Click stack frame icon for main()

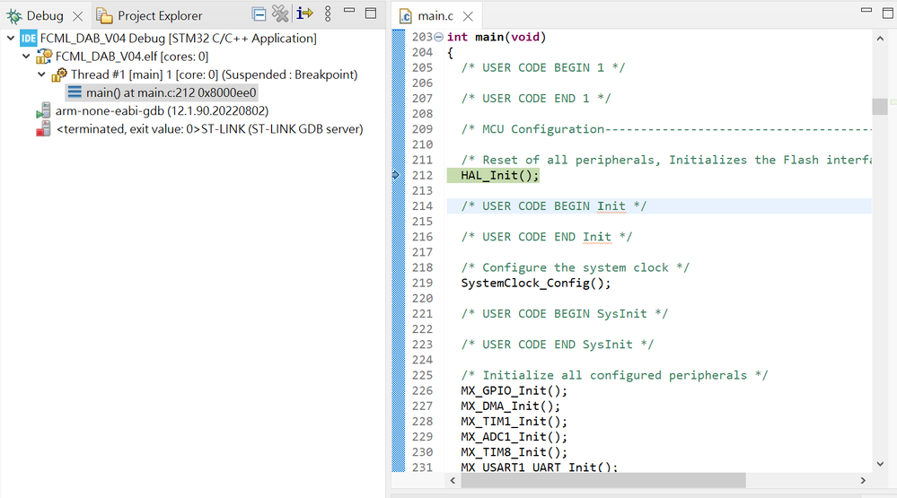click(75, 92)
